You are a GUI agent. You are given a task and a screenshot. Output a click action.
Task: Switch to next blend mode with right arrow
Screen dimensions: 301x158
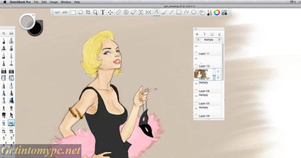(x=219, y=39)
